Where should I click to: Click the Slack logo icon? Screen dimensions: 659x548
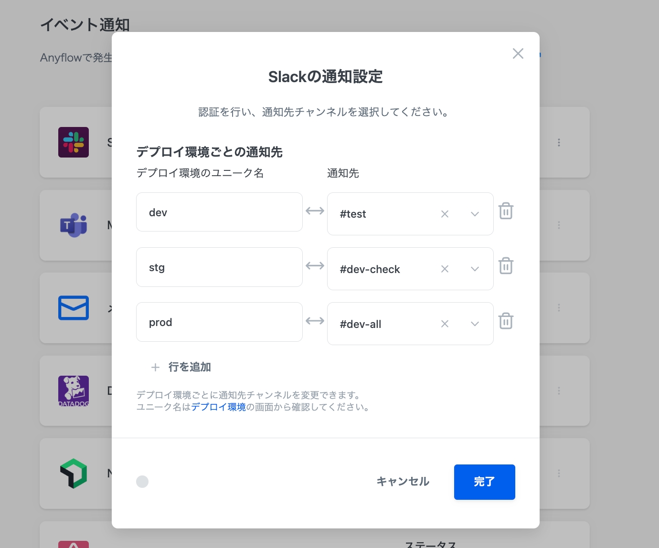(74, 142)
